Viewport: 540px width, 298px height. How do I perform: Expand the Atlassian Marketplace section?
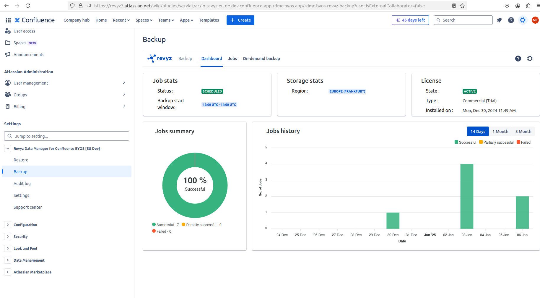(8, 272)
